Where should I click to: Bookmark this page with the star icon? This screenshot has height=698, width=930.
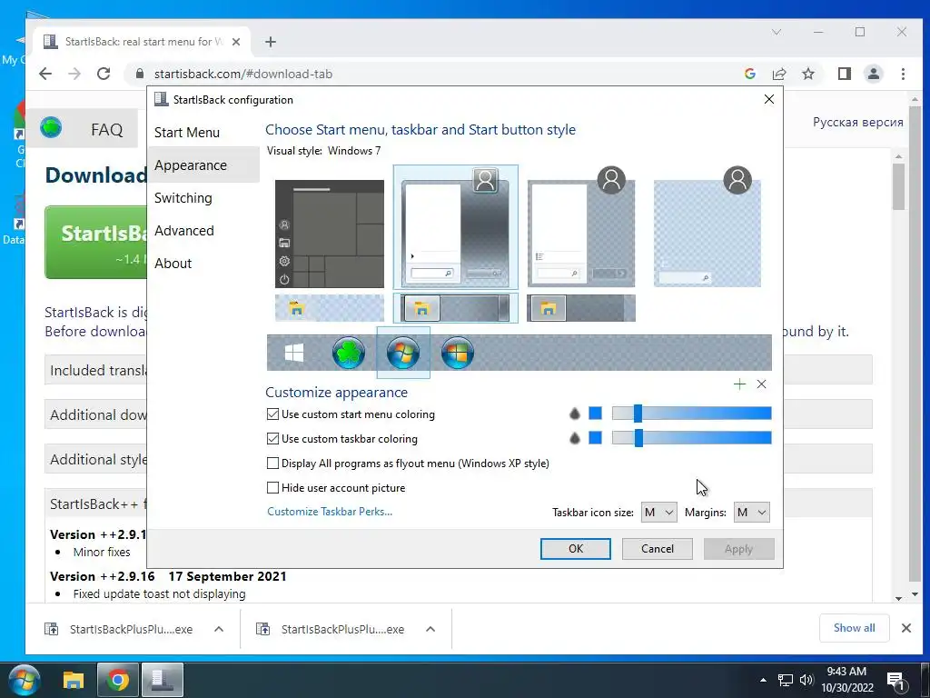(x=807, y=74)
